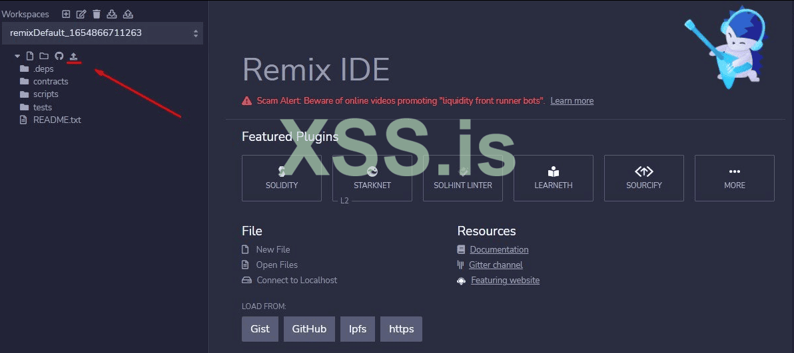Click the upload file icon in explorer

74,56
